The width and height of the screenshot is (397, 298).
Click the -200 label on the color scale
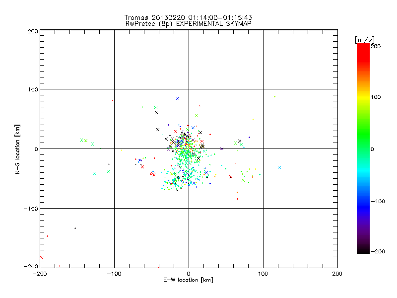[378, 251]
